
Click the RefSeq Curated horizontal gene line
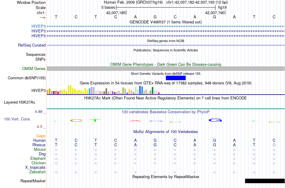click(166, 45)
